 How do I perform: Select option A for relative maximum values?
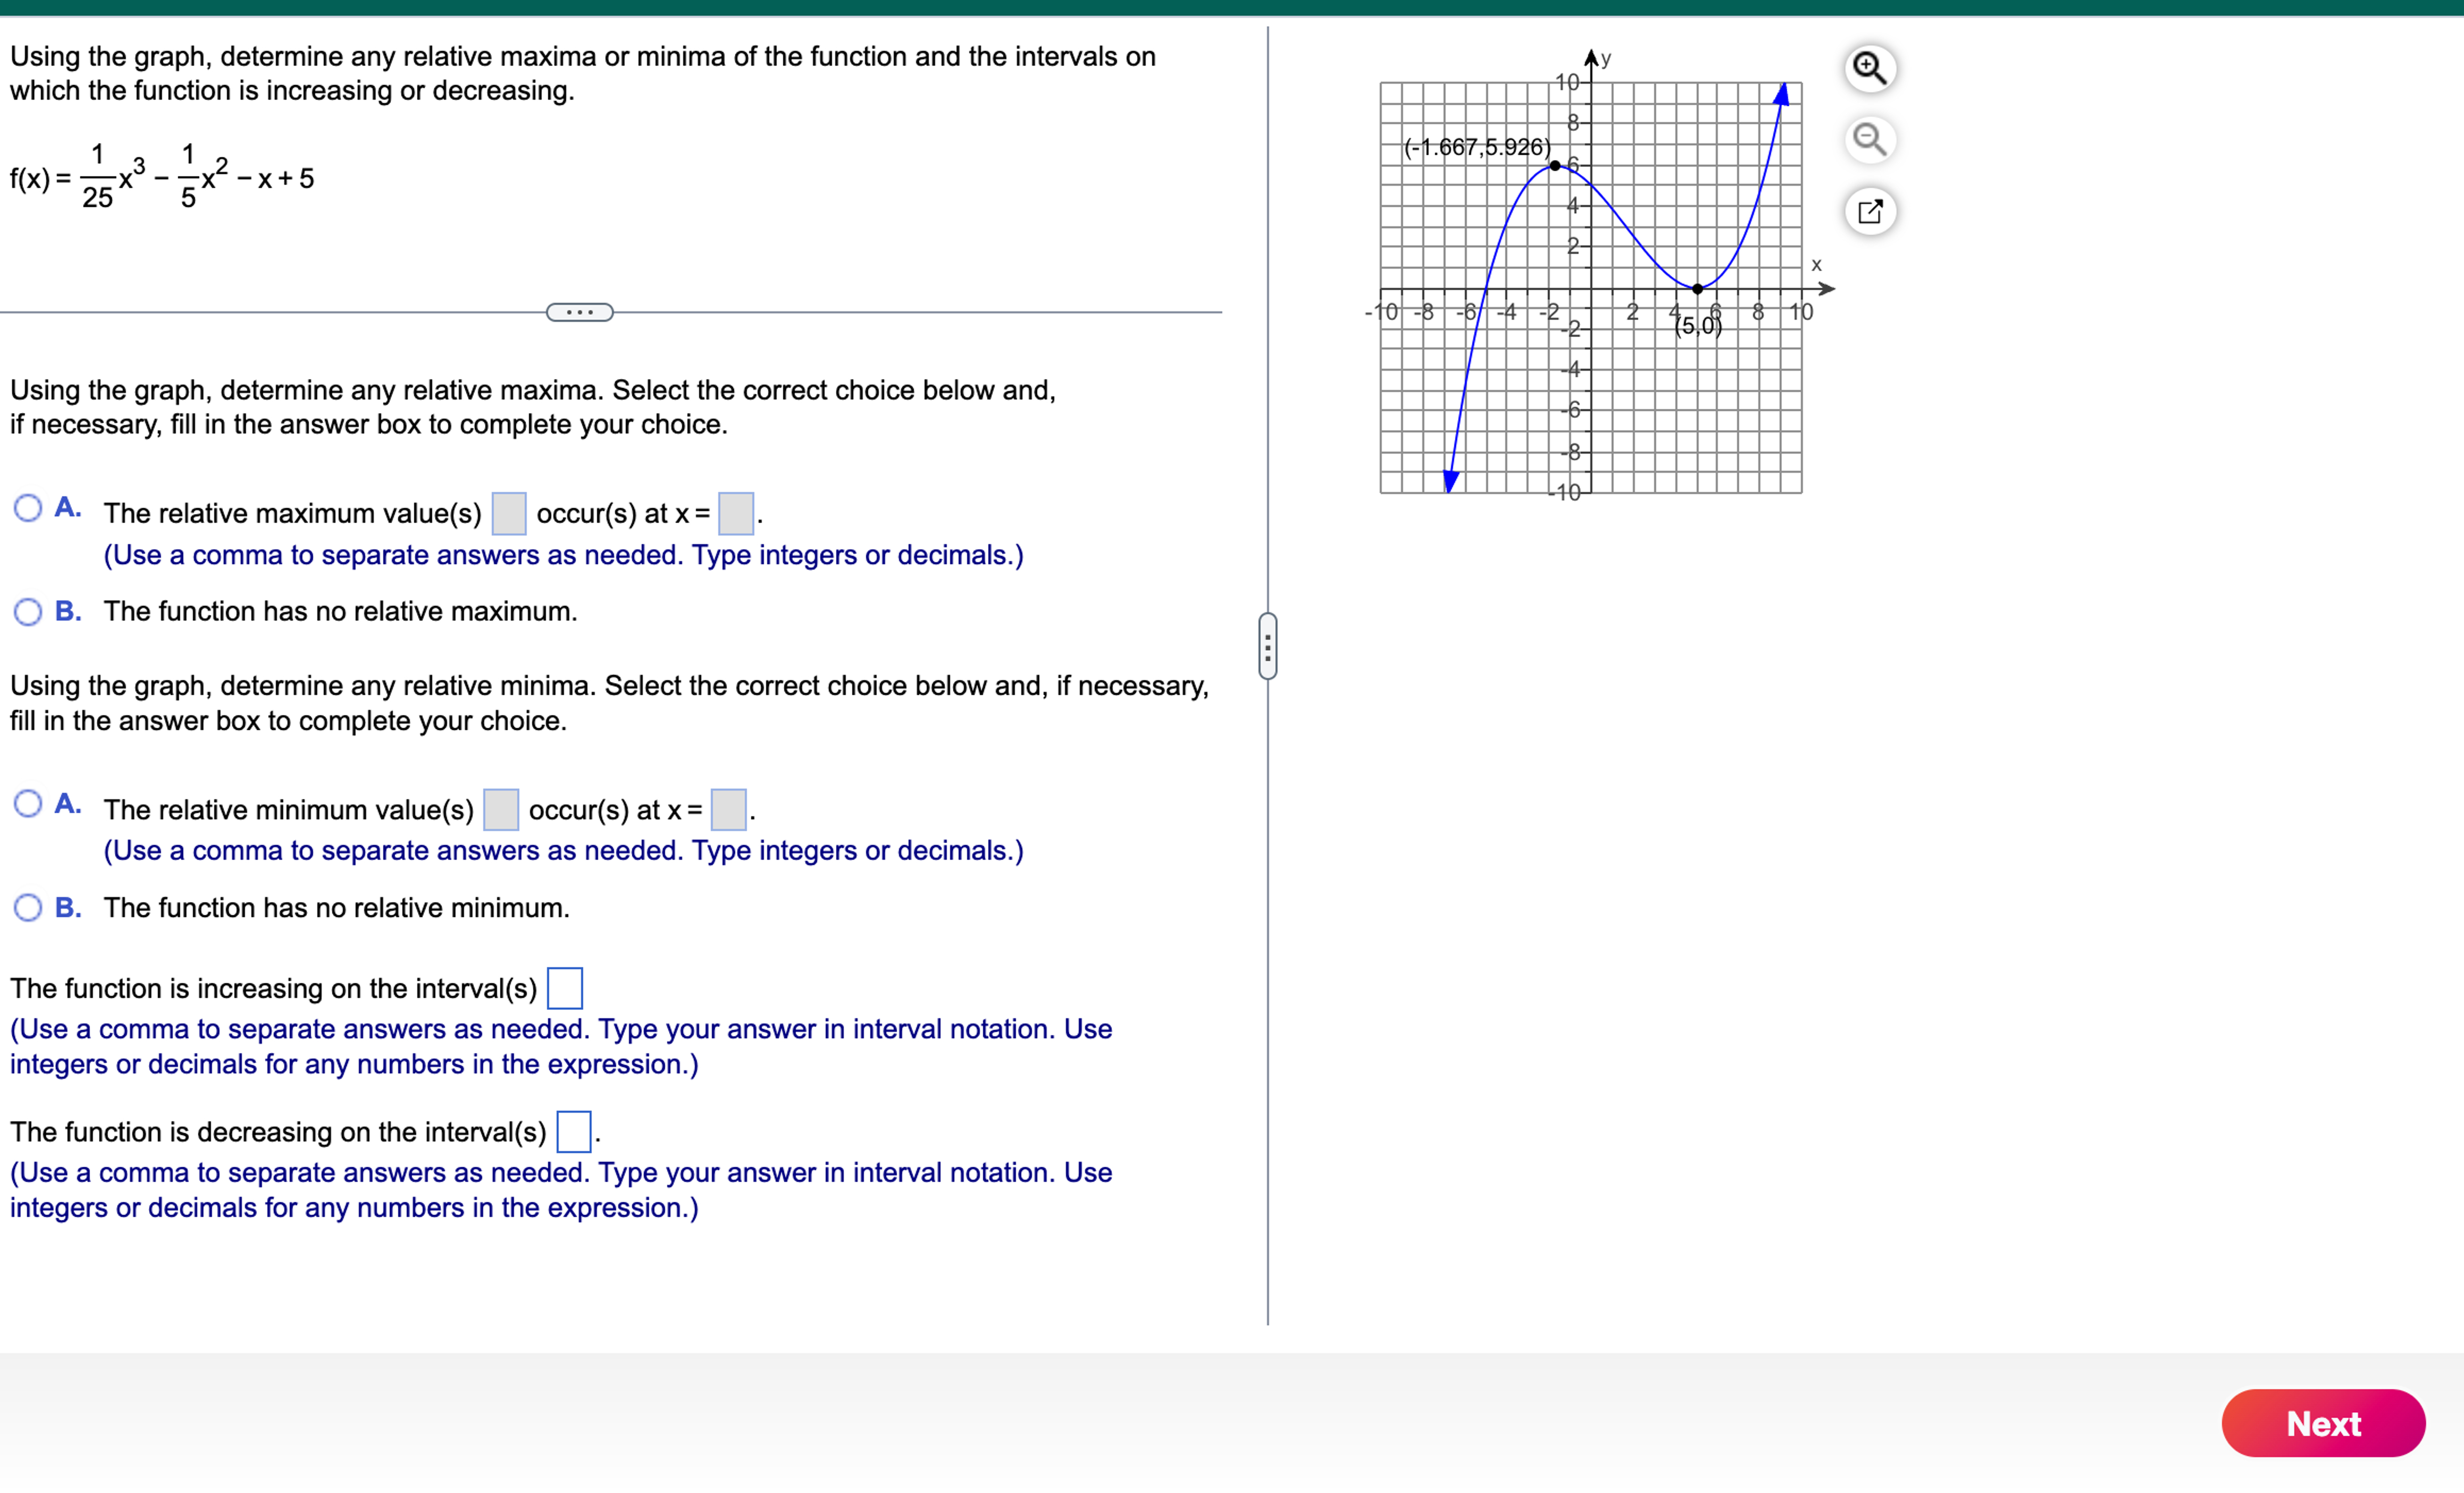(x=28, y=509)
